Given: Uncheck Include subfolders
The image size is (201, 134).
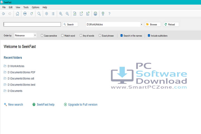Looking at the screenshot, I should 149,35.
